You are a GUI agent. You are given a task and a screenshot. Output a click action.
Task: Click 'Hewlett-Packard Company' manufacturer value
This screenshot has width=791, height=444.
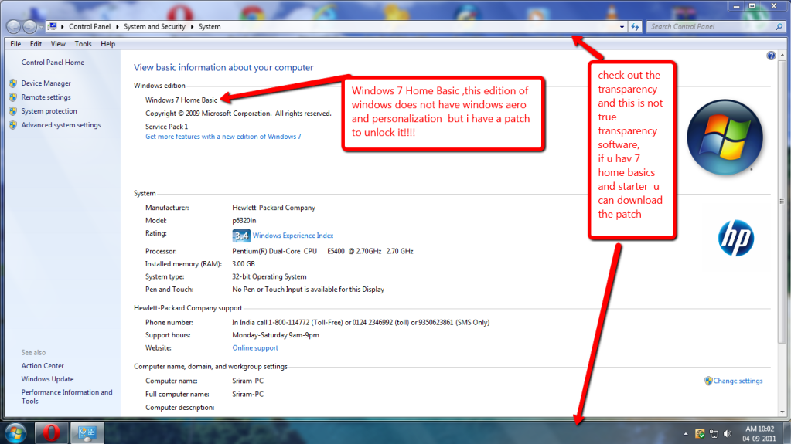tap(274, 208)
